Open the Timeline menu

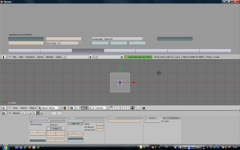tap(30, 57)
